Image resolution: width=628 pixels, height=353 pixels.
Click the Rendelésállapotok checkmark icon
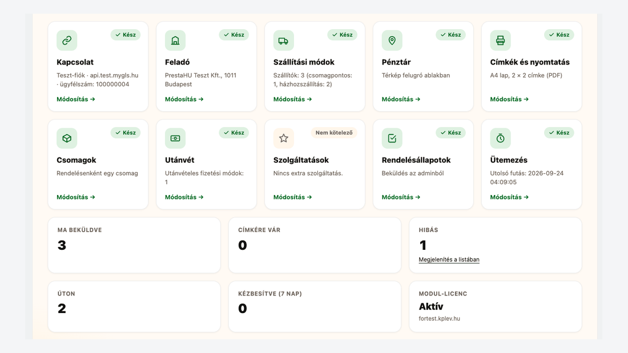(392, 138)
